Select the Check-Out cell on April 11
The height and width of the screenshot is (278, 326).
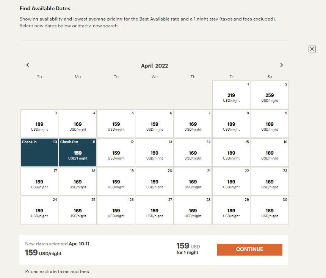tap(77, 152)
